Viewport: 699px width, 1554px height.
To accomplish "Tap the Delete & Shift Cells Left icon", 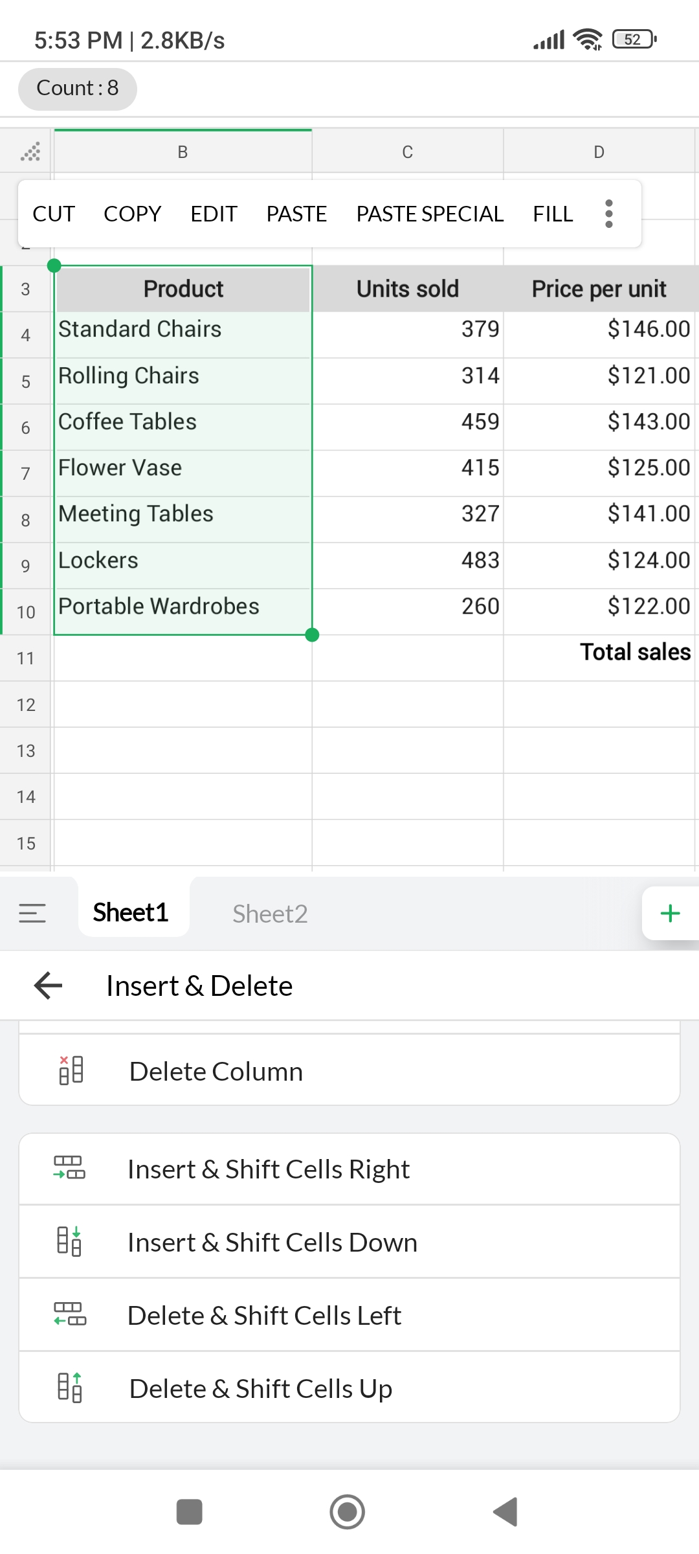I will (x=69, y=1314).
